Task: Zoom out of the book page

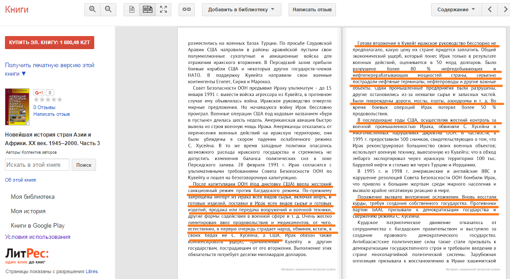Action: (x=108, y=10)
